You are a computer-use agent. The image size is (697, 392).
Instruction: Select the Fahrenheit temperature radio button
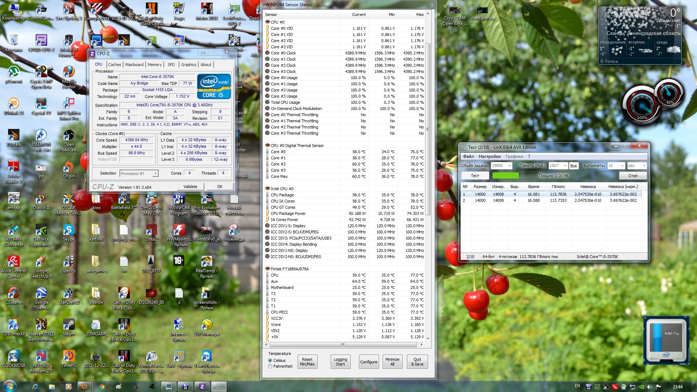click(270, 366)
